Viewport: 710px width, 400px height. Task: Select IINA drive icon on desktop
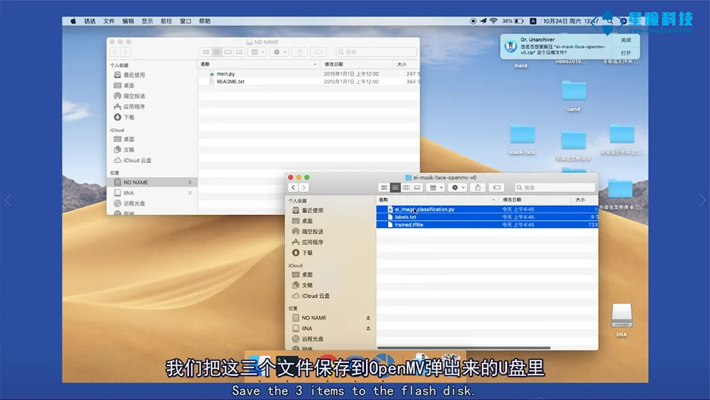622,320
